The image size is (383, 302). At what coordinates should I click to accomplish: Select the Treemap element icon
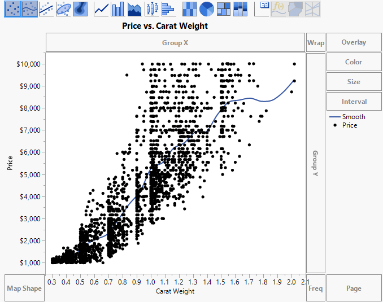(x=224, y=9)
